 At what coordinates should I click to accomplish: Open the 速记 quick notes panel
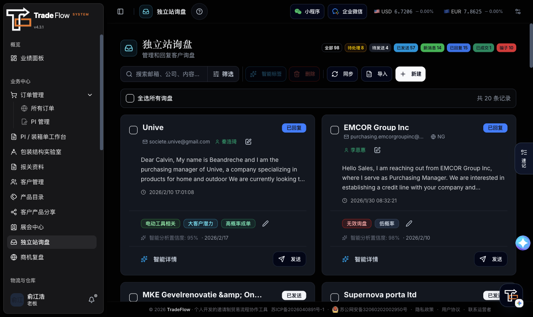click(524, 158)
